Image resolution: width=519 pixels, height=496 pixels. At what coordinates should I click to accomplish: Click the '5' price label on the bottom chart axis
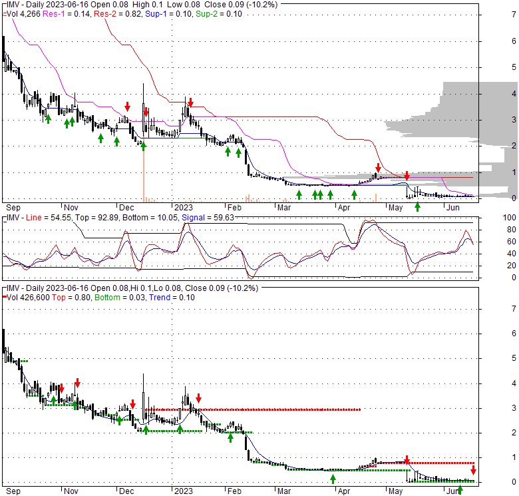coord(514,358)
